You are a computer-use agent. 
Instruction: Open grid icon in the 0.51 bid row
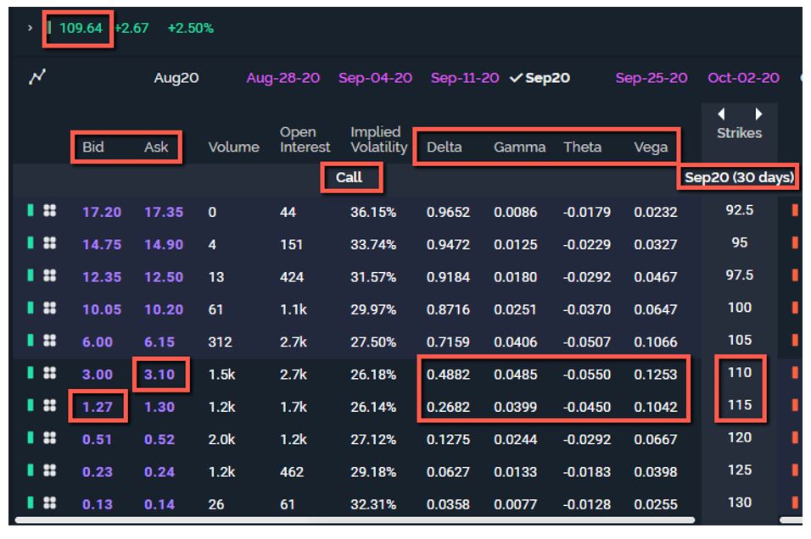[50, 437]
